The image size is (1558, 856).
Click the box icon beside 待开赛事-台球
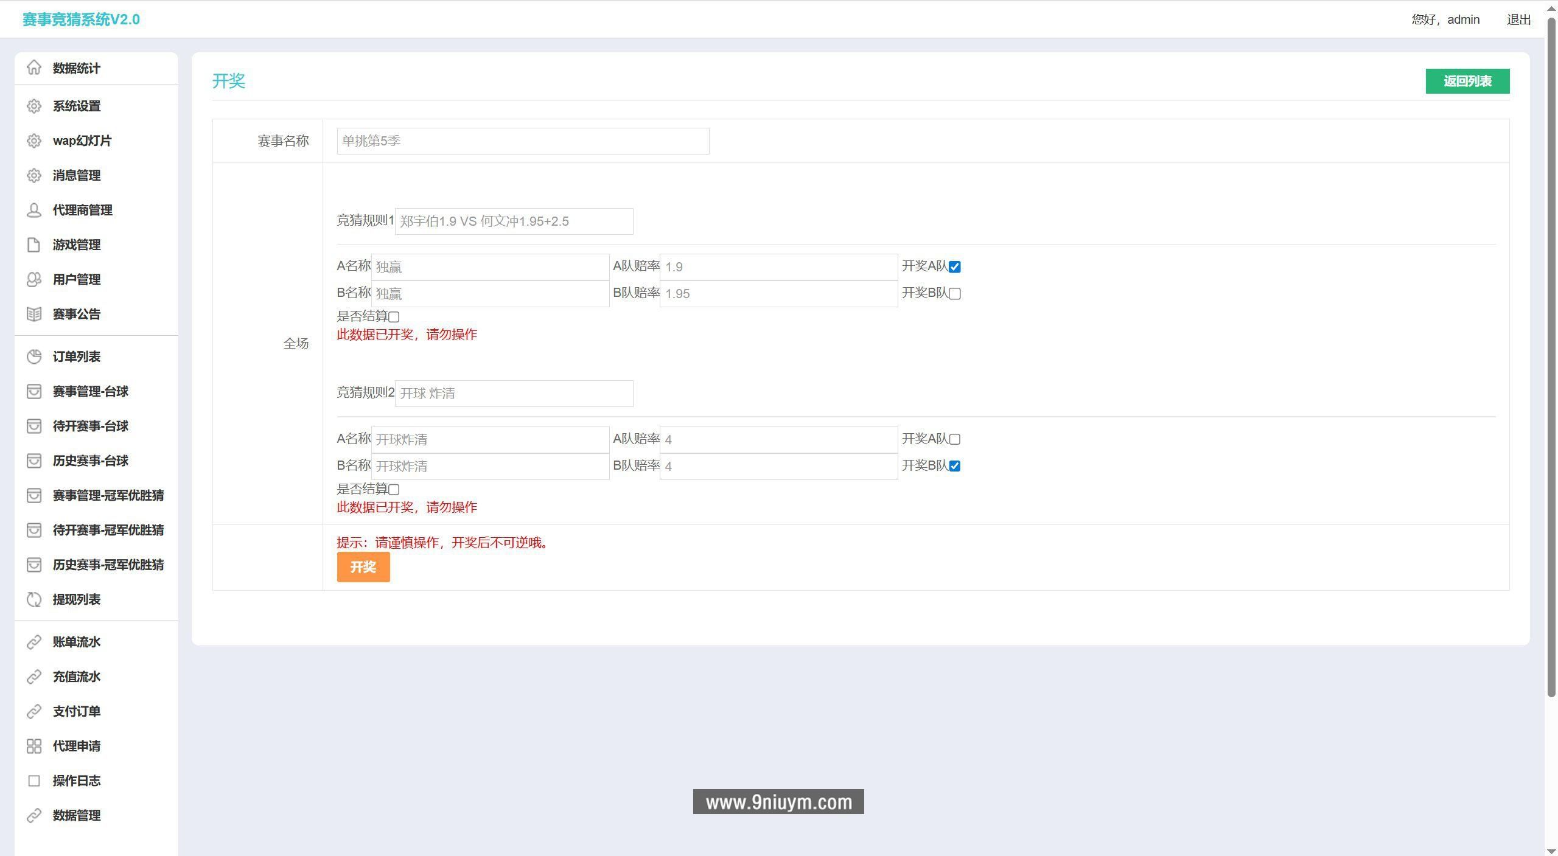(x=34, y=426)
